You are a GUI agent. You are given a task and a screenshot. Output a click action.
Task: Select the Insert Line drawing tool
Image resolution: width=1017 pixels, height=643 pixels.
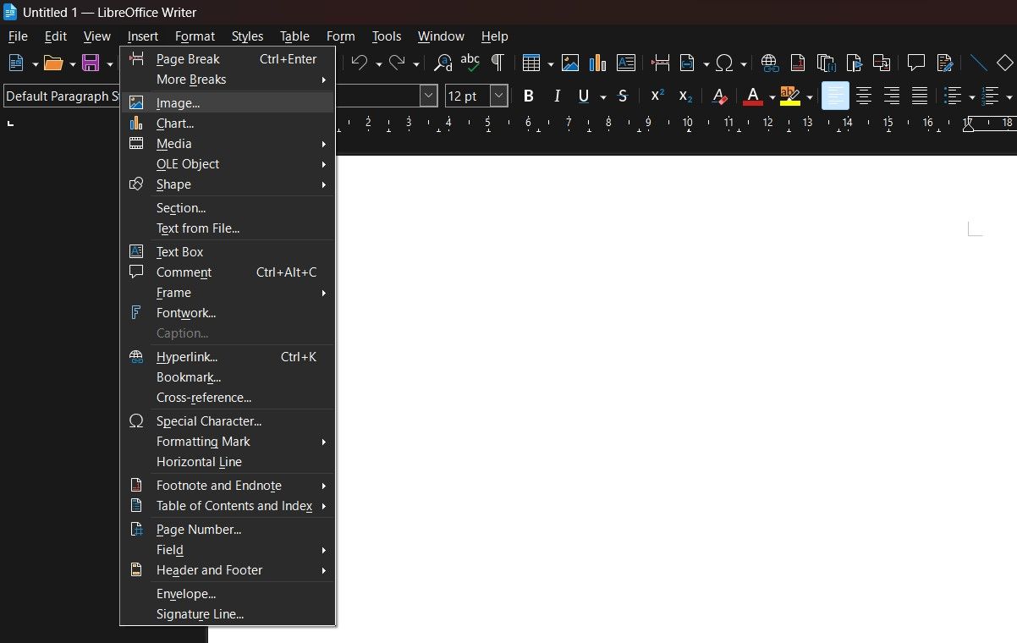[x=978, y=63]
